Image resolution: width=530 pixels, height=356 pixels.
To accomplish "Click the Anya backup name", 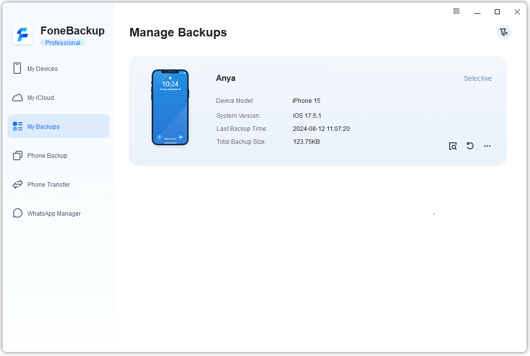I will [226, 78].
